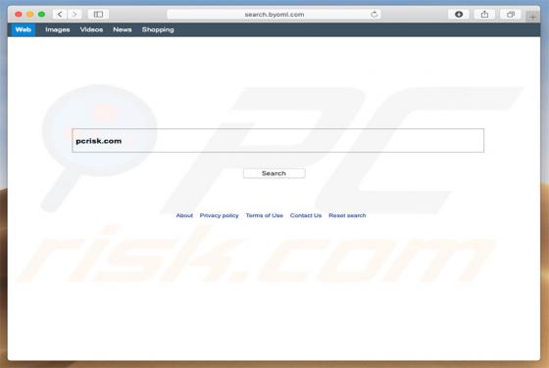Reload the page from the address bar

pyautogui.click(x=374, y=15)
